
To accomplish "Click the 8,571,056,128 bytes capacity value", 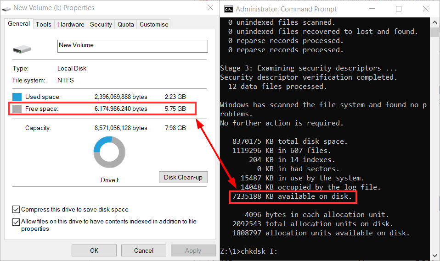I will 121,128.
